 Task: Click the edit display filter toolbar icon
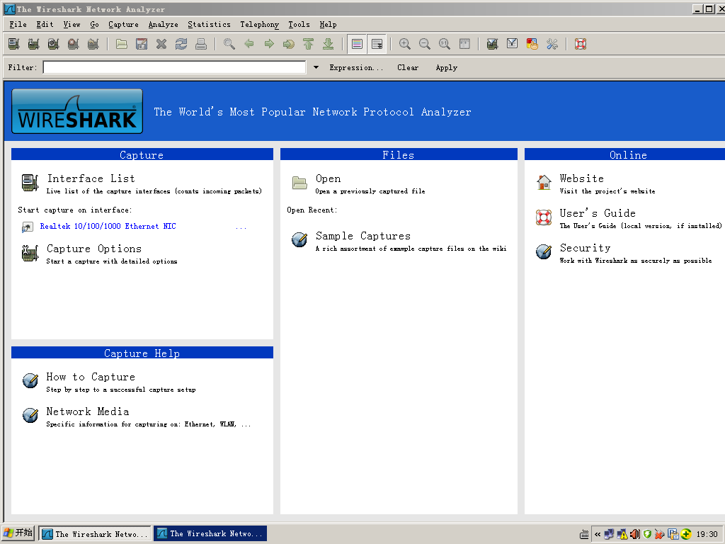[513, 44]
